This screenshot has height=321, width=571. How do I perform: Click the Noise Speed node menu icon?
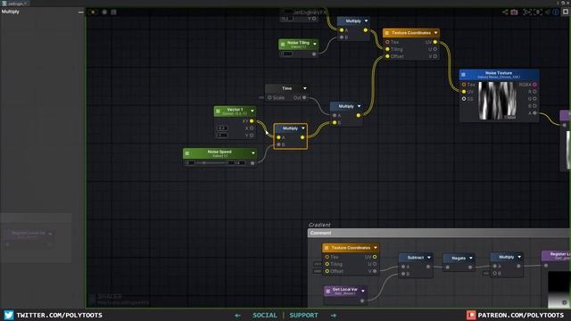tap(187, 153)
